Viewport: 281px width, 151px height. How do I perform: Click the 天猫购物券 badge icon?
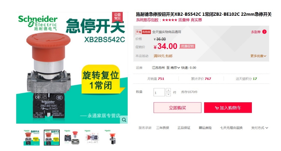click(x=143, y=32)
